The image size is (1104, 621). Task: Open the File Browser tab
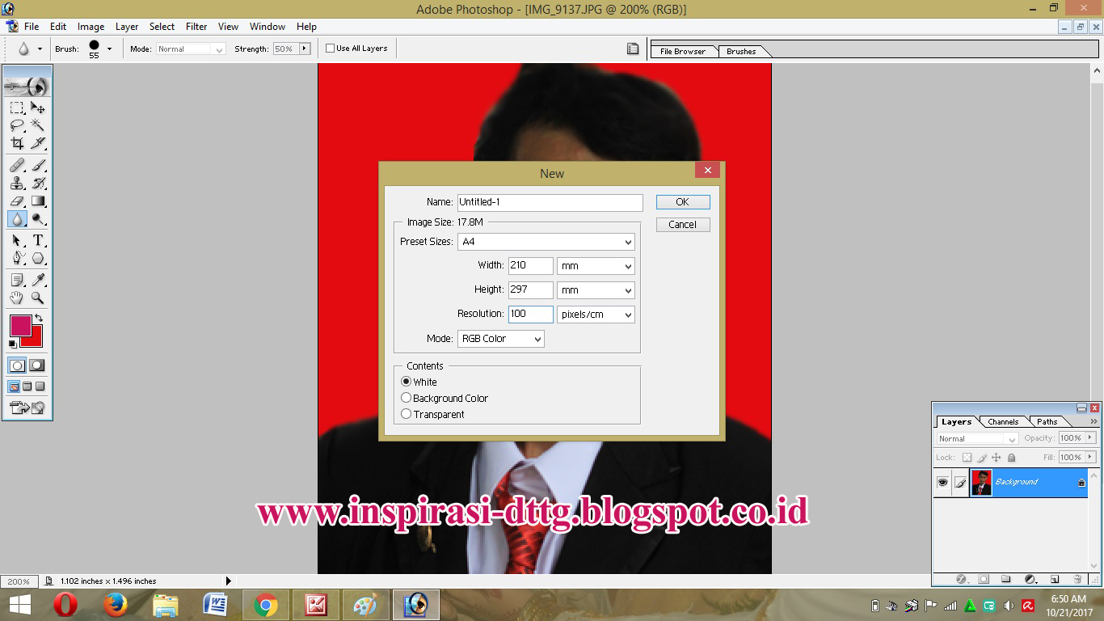683,51
